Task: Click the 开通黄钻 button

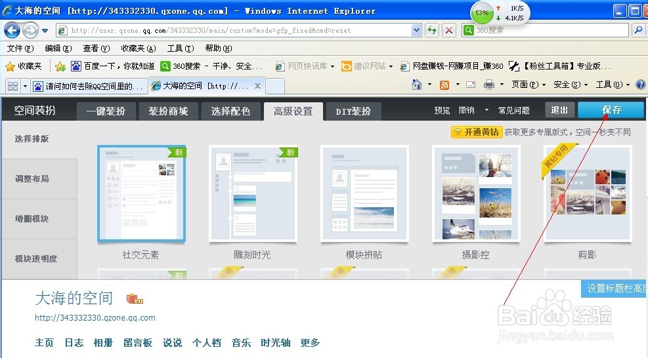Action: 477,132
